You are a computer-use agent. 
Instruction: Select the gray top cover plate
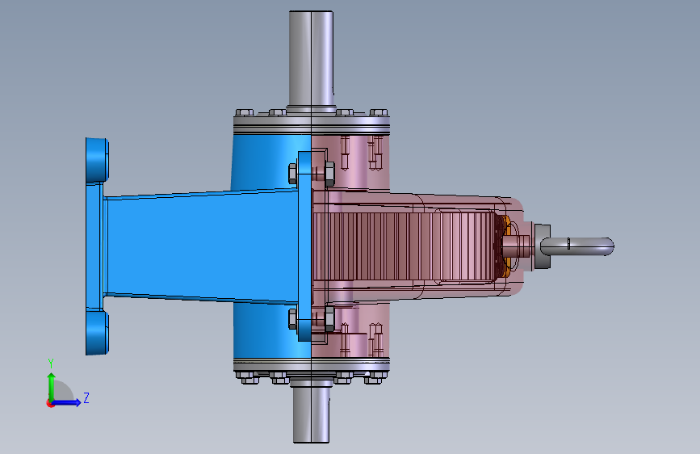[312, 120]
